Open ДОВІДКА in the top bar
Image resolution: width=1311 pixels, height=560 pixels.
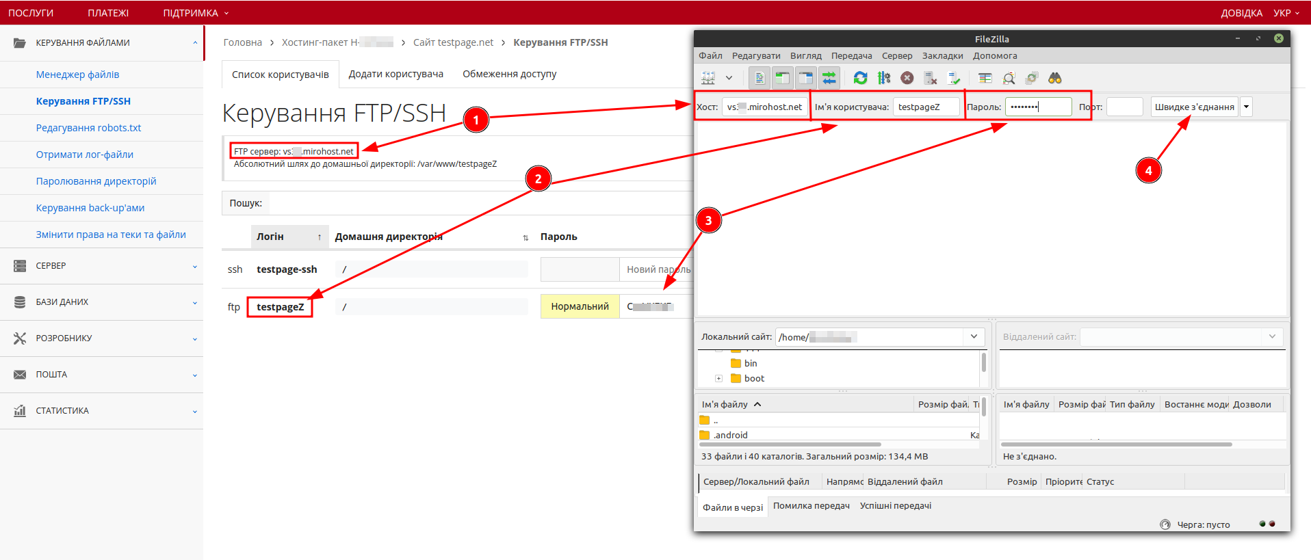pos(1242,13)
